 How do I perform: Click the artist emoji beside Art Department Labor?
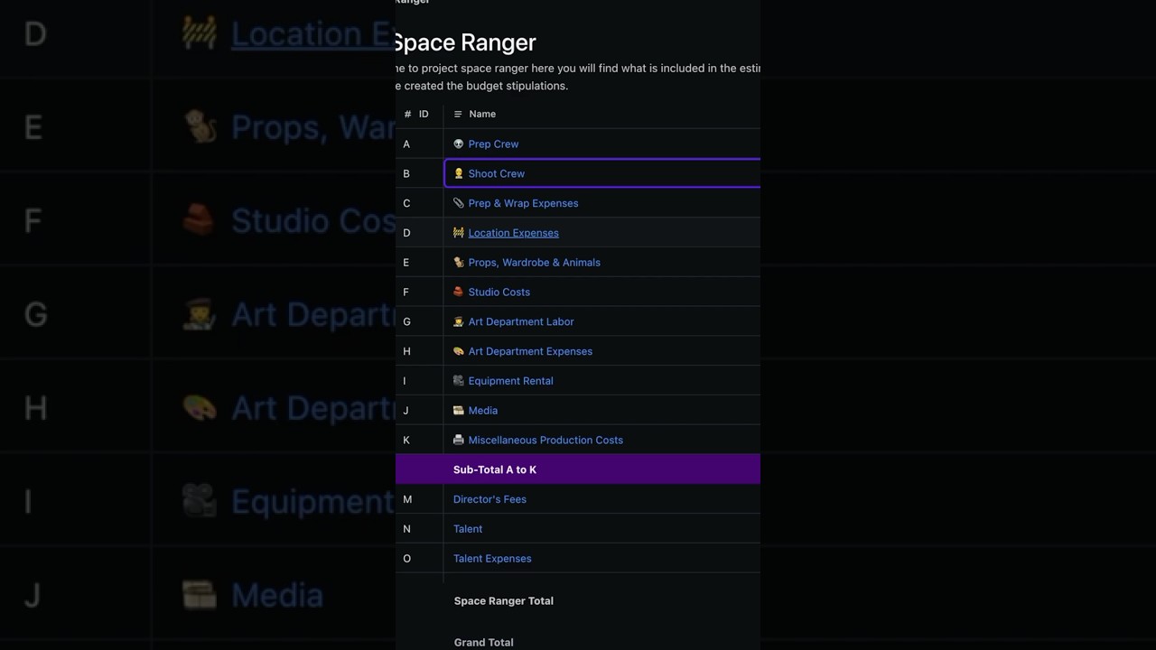pos(459,321)
